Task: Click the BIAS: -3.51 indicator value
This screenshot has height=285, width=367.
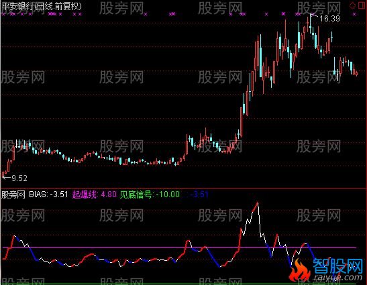Action: coord(48,194)
